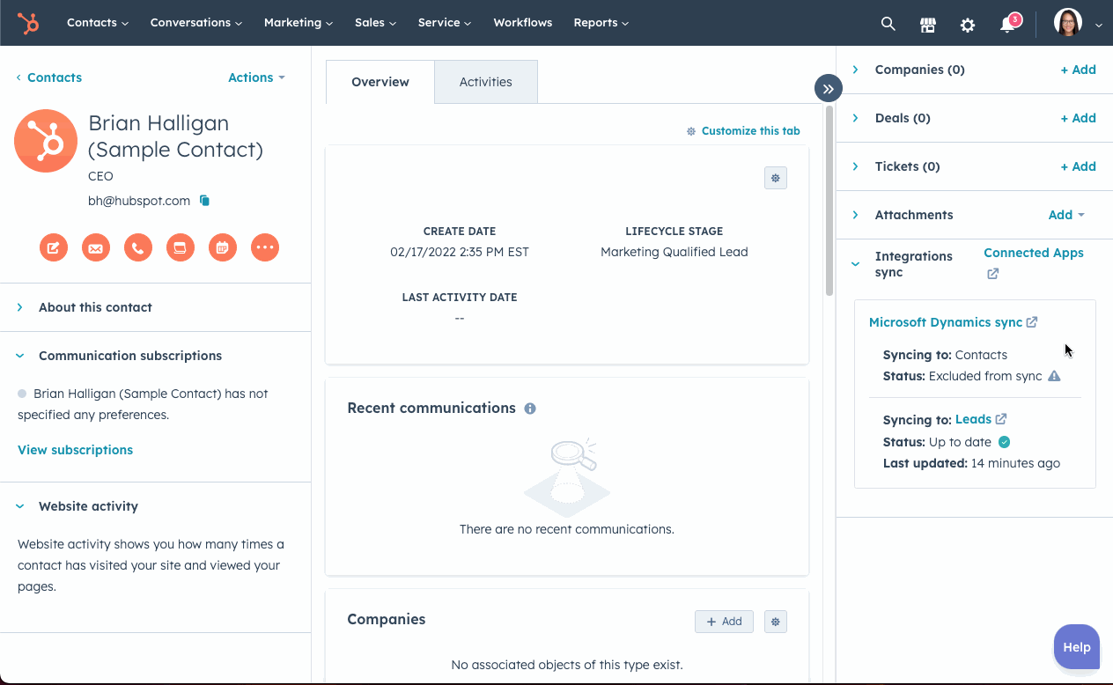Click the center panel vertical scrollbar
Image resolution: width=1113 pixels, height=685 pixels.
[x=829, y=203]
